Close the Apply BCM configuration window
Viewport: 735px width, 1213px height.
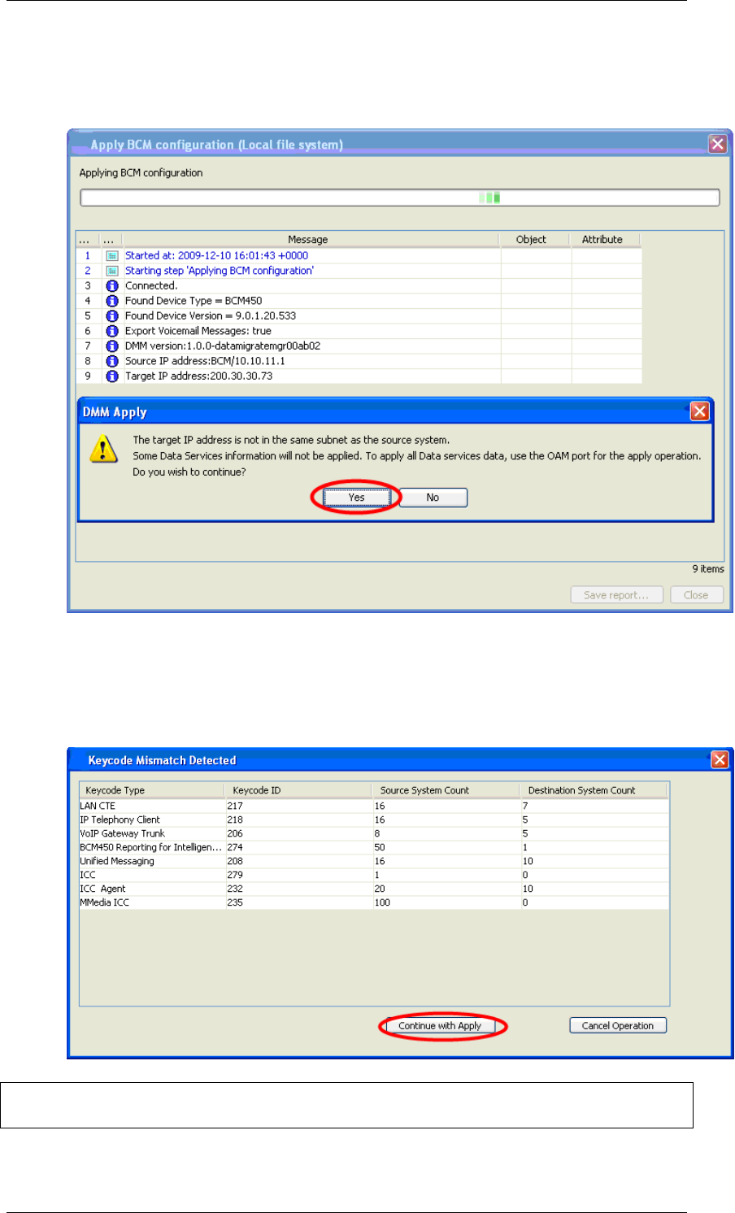(717, 144)
